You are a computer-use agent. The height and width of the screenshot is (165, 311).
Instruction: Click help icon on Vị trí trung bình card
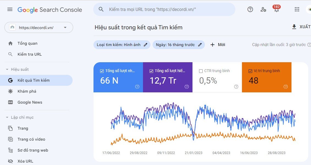coord(286,87)
